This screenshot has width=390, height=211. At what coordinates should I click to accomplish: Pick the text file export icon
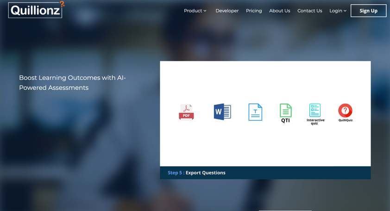[x=255, y=112]
